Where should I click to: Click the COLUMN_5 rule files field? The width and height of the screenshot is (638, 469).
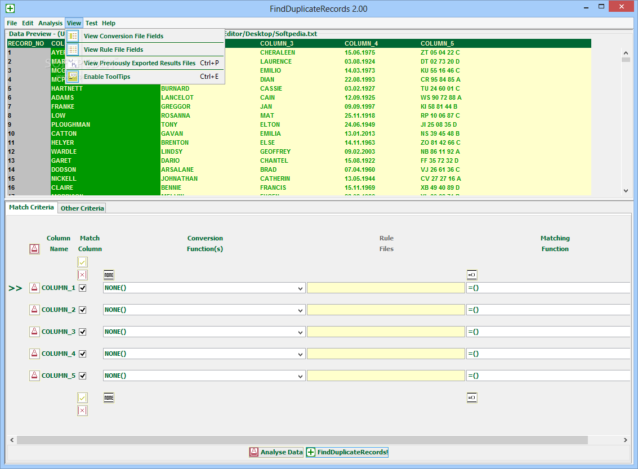pyautogui.click(x=386, y=376)
